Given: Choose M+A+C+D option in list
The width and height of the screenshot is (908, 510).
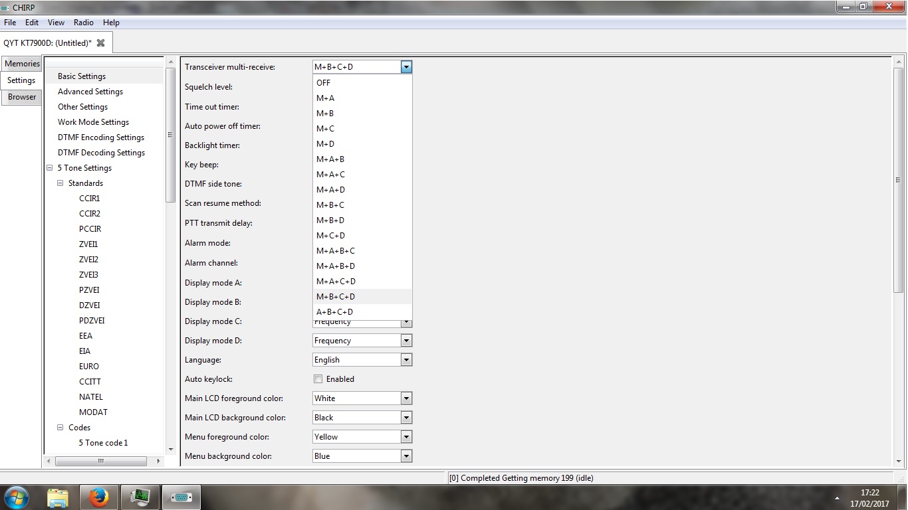Looking at the screenshot, I should click(x=362, y=282).
